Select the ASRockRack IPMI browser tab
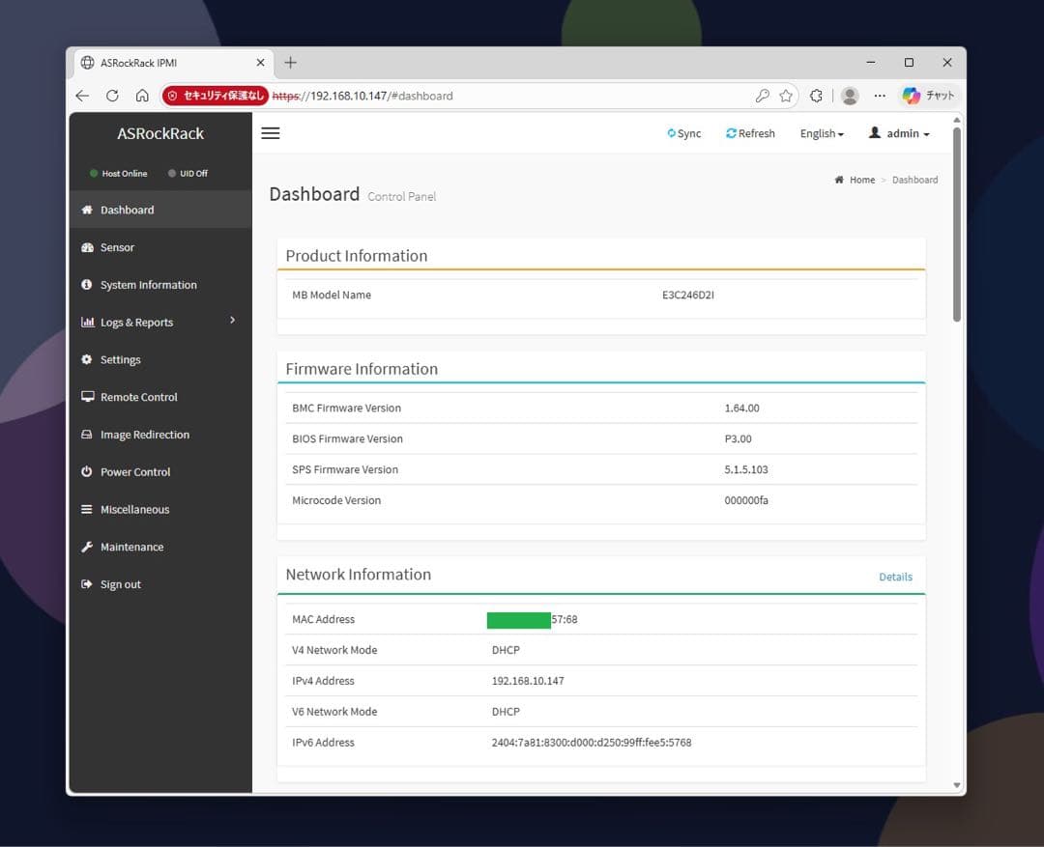1044x847 pixels. [172, 63]
